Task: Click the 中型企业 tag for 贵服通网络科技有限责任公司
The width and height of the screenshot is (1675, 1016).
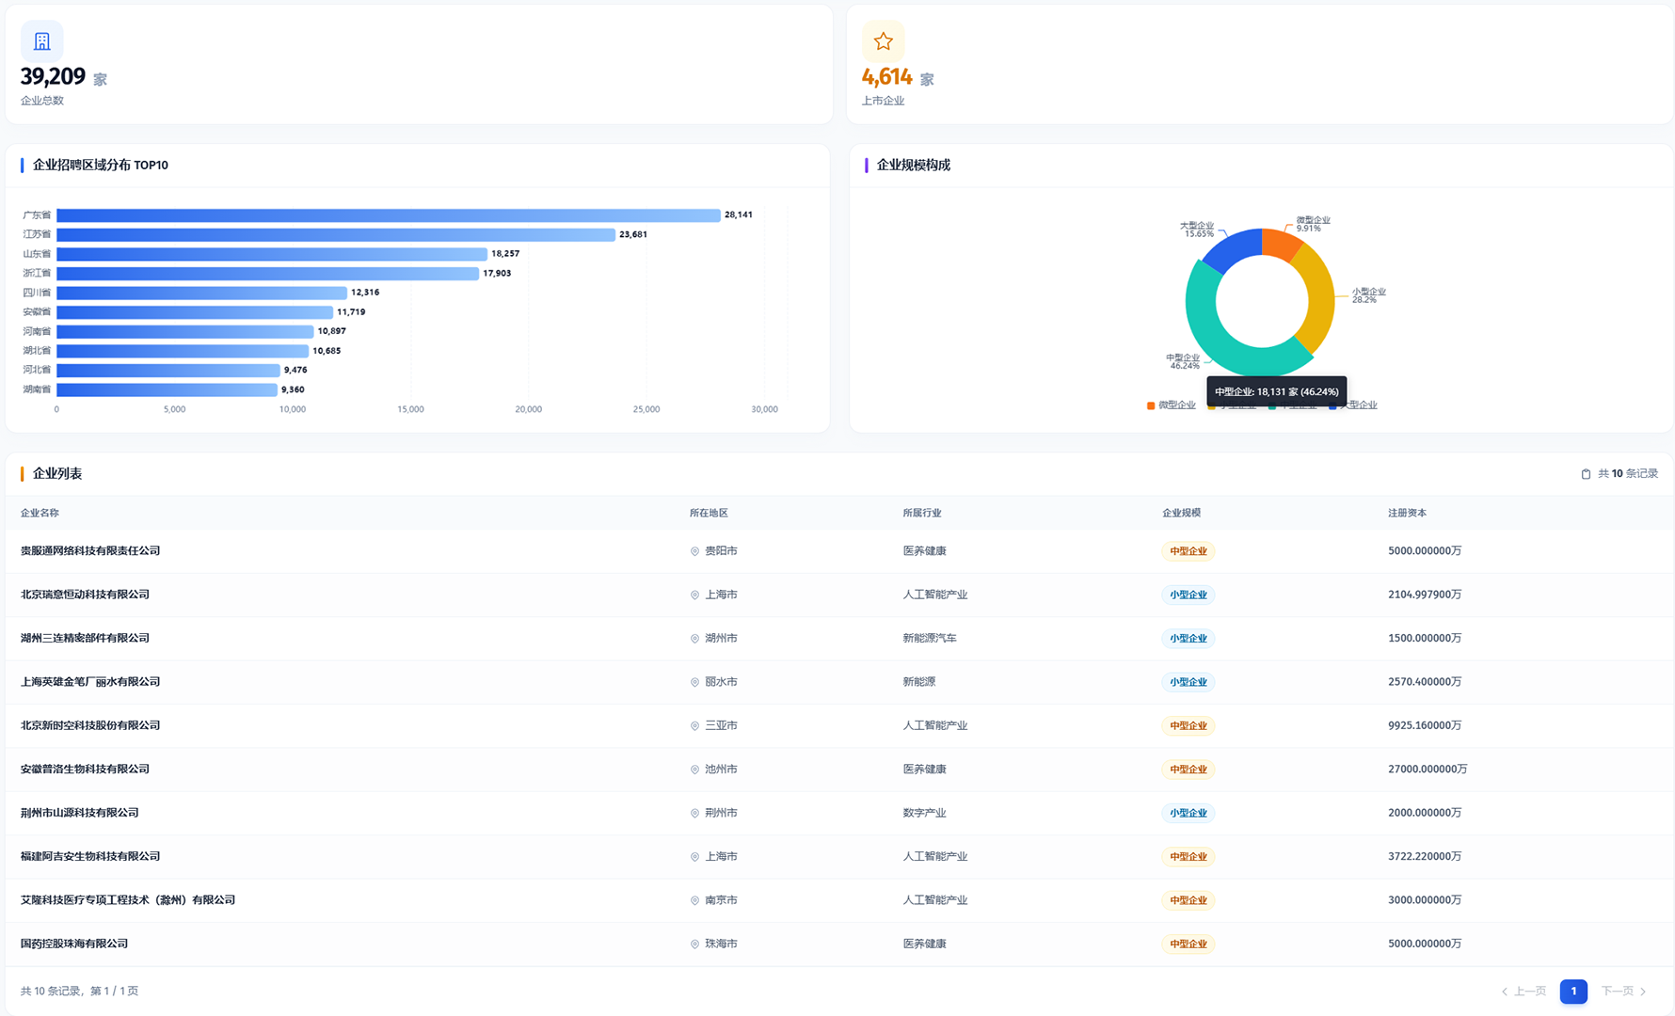Action: [1188, 551]
